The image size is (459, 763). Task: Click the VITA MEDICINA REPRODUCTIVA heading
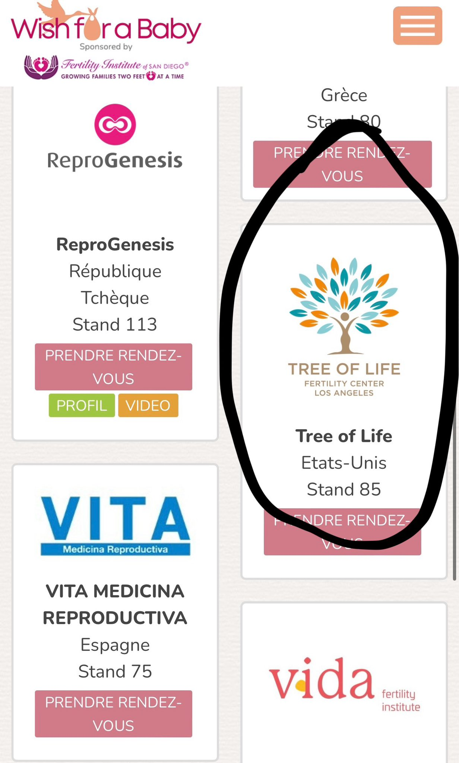pyautogui.click(x=115, y=604)
